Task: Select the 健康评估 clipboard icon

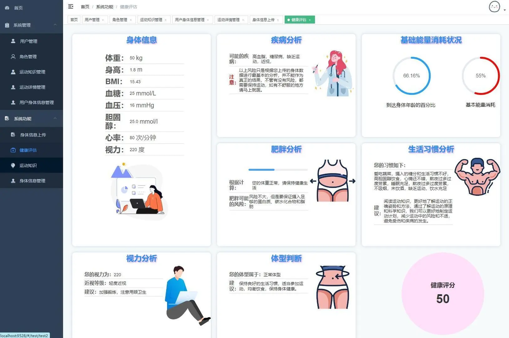Action: (x=13, y=150)
